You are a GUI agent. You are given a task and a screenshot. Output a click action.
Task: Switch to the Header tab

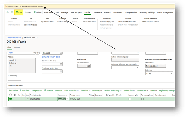[17, 47]
